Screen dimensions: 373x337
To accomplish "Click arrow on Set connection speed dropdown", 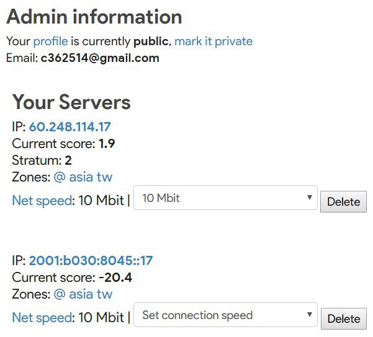I will coord(309,315).
